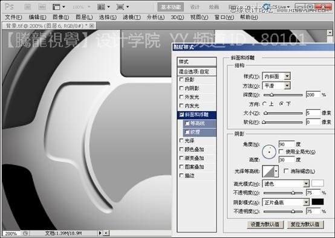Launch Bridge from the Br icon

click(x=28, y=7)
